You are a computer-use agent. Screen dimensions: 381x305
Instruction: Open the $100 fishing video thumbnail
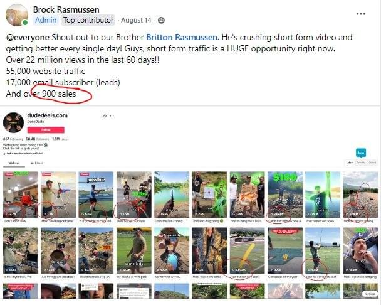pyautogui.click(x=284, y=195)
